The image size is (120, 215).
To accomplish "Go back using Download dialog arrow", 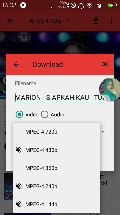I will pyautogui.click(x=16, y=64).
